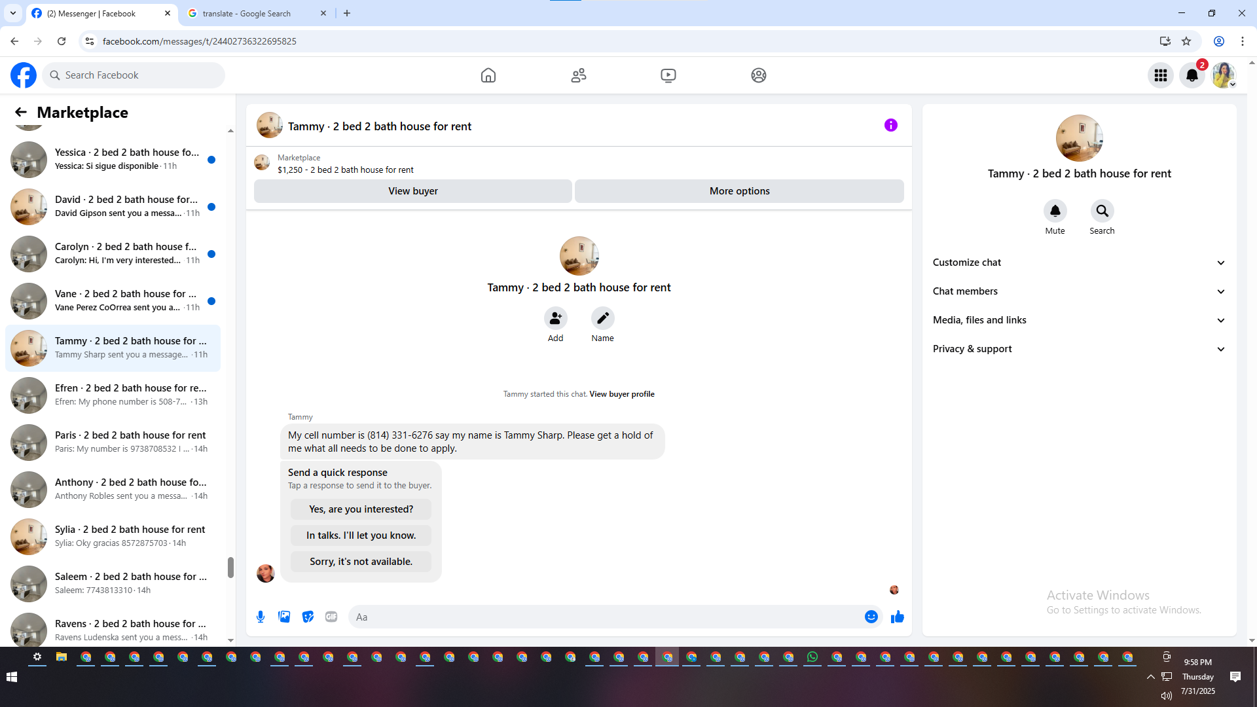Attach a photo using the image icon
This screenshot has width=1257, height=707.
[x=284, y=617]
